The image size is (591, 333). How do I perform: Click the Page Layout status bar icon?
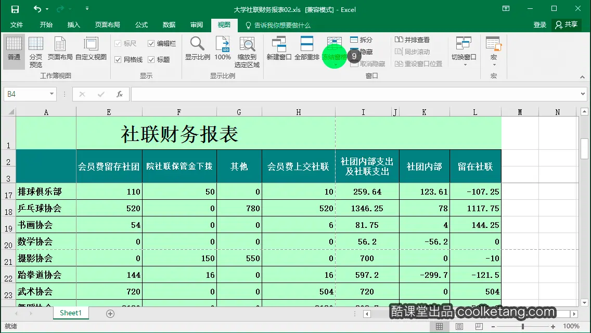click(459, 327)
